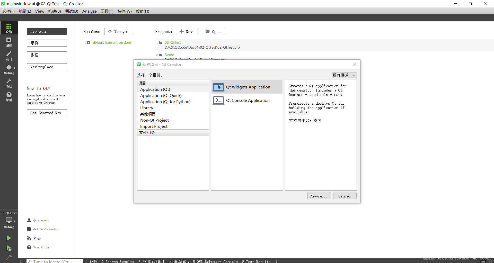Open Projects (项目) mode with wrench icon
The height and width of the screenshot is (263, 494).
coord(9,83)
